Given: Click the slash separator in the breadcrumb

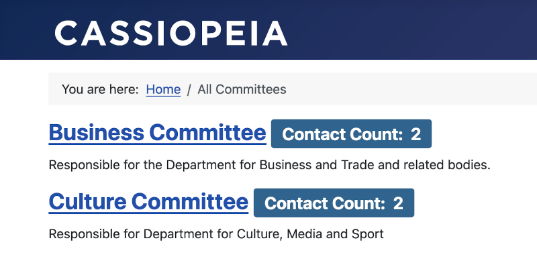Looking at the screenshot, I should click(x=189, y=90).
